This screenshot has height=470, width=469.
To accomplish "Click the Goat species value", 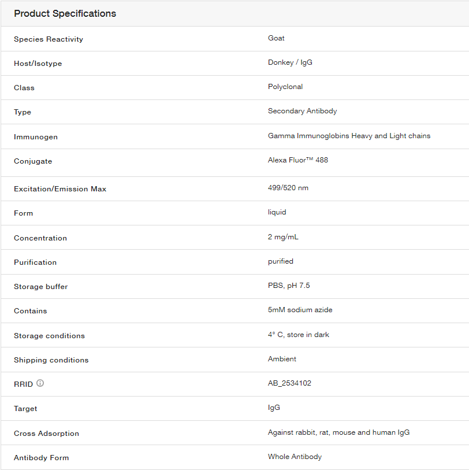I will tap(276, 38).
